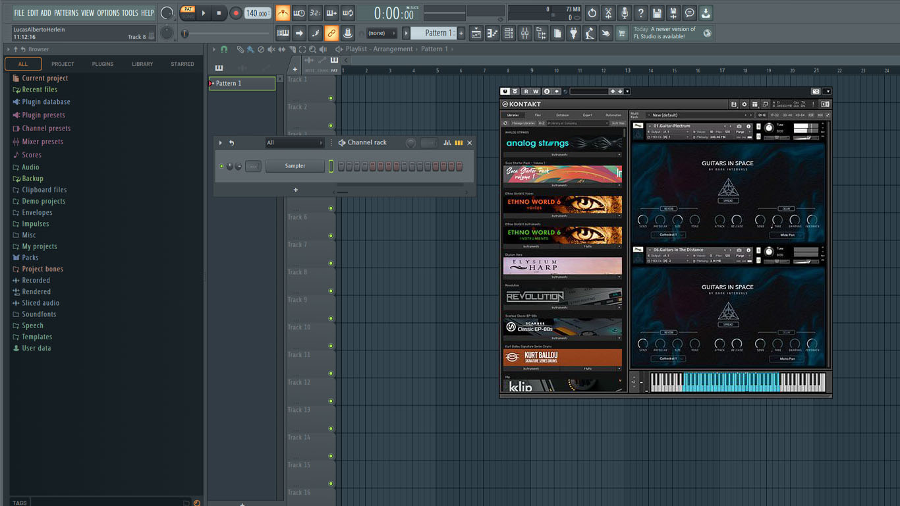Click the undo history icon
The width and height of the screenshot is (900, 506).
tap(592, 13)
